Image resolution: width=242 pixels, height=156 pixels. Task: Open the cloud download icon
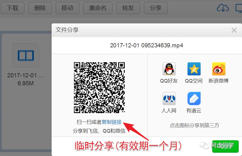[x=223, y=8]
